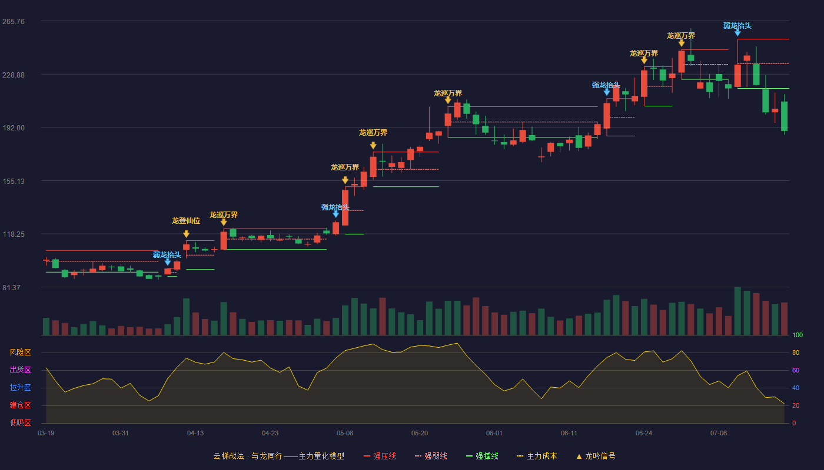The image size is (824, 470).
Task: Click the 龙巡万界 marker closest below 192.00 gridline
Action: tap(373, 146)
